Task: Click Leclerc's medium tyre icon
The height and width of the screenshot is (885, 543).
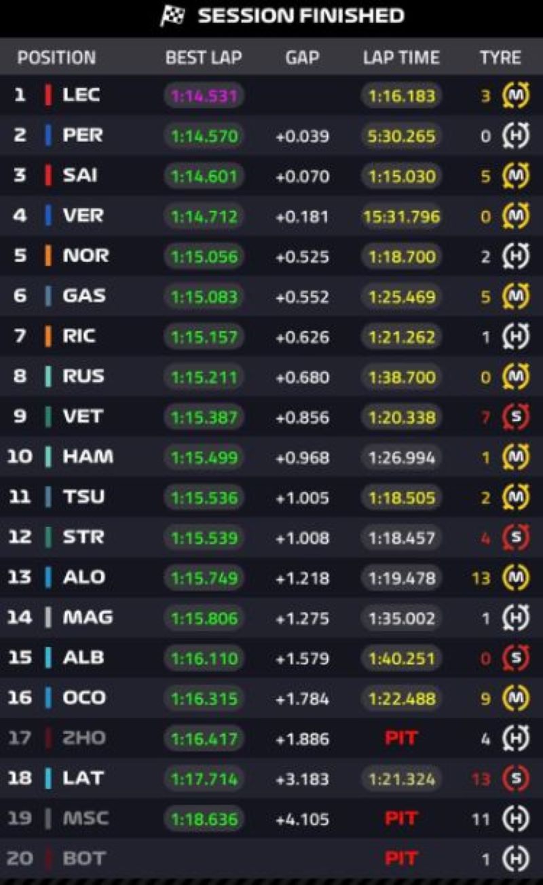Action: point(515,96)
